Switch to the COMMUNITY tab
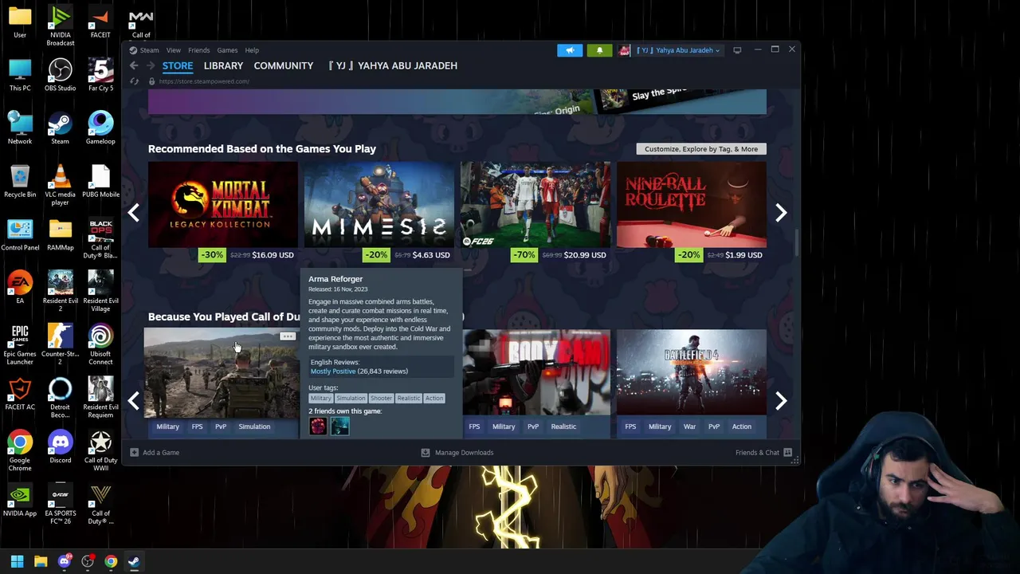 284,65
